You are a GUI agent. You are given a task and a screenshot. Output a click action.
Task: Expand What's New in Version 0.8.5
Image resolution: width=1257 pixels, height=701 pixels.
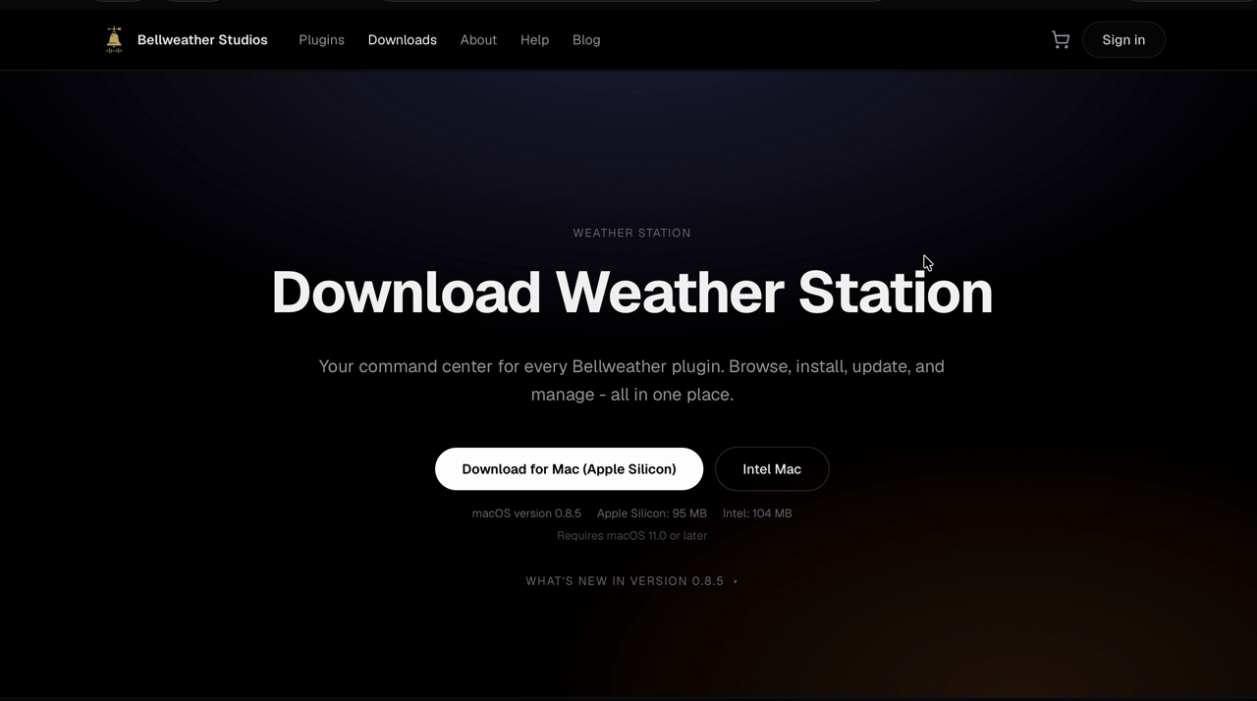(x=631, y=581)
